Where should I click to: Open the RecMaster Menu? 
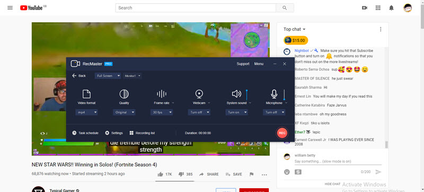pos(259,63)
